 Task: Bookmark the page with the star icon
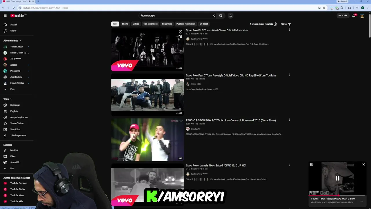324,8
